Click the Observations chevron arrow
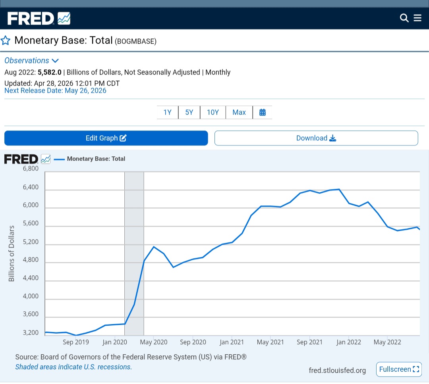This screenshot has width=429, height=384. click(x=55, y=61)
